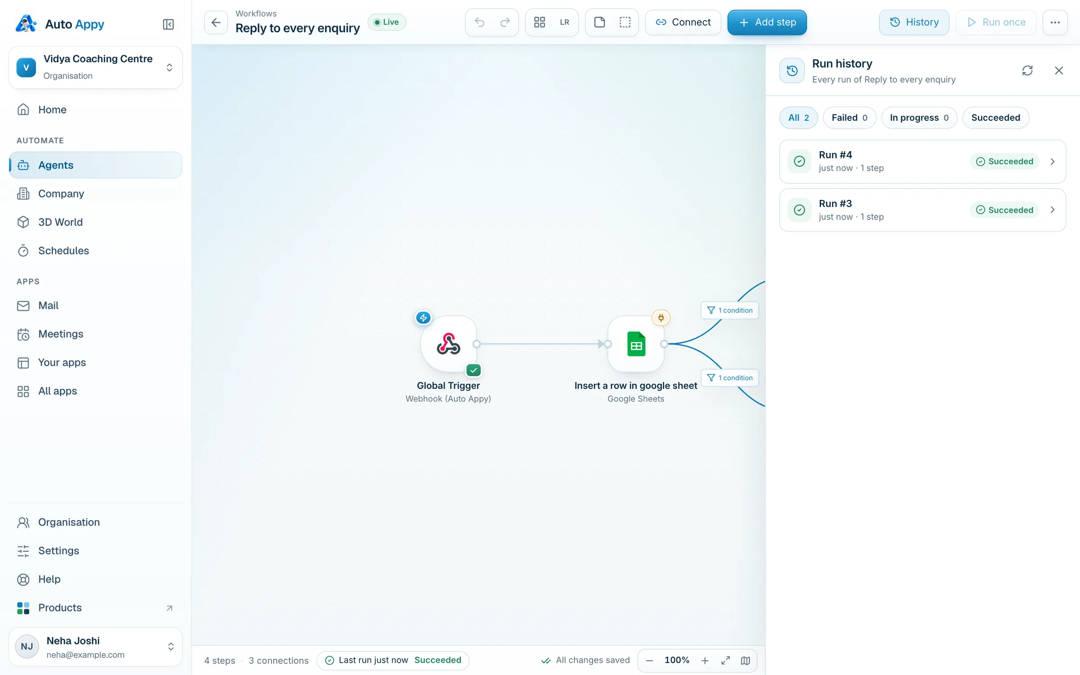Select the Global Trigger webhook node
This screenshot has height=675, width=1080.
pos(449,344)
